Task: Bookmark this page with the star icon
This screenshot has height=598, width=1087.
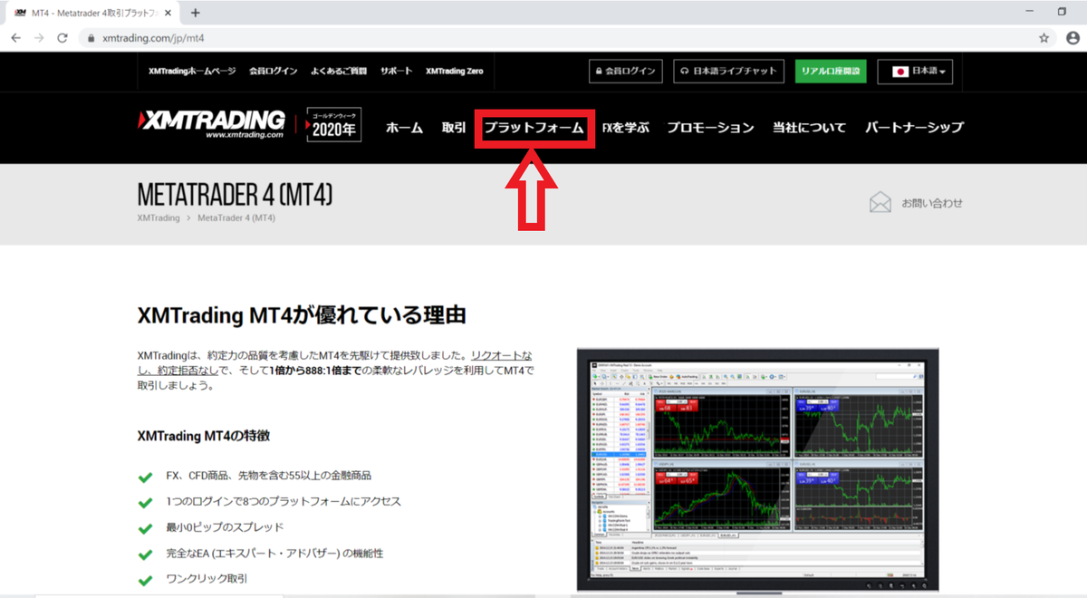Action: (1044, 38)
